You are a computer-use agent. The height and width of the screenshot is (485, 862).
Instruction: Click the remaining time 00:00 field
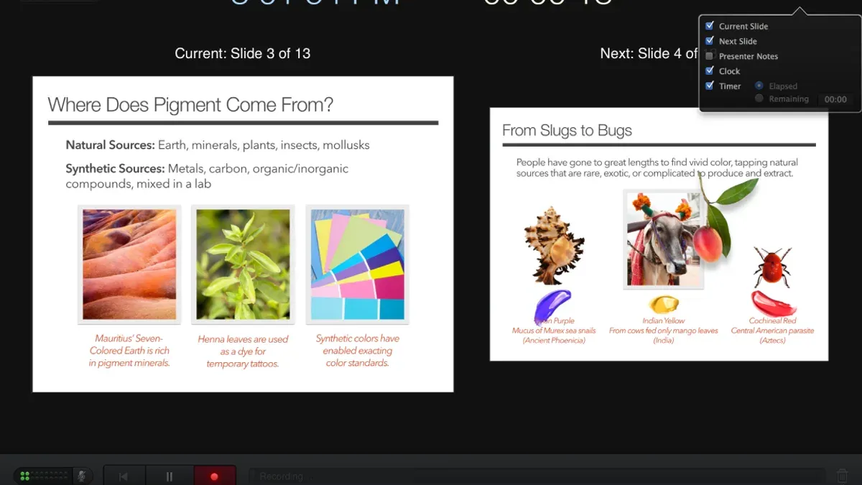(x=835, y=99)
